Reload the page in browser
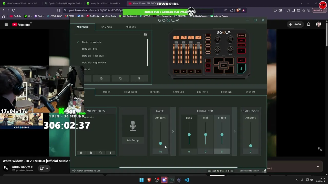The image size is (328, 184). [14, 10]
